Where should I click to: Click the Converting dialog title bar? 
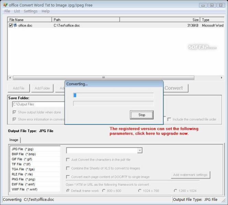point(114,84)
